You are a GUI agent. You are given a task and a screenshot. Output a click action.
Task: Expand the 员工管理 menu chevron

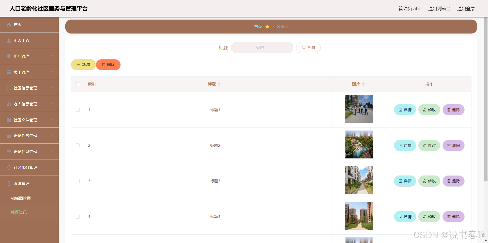coord(52,72)
